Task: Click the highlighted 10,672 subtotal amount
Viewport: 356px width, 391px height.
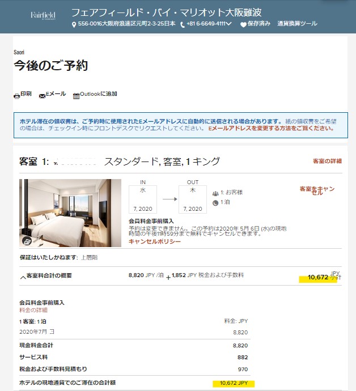Action: 318,277
